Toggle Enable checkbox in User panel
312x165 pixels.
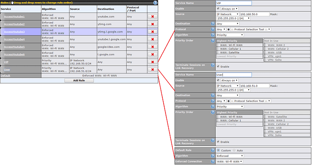click(218, 80)
